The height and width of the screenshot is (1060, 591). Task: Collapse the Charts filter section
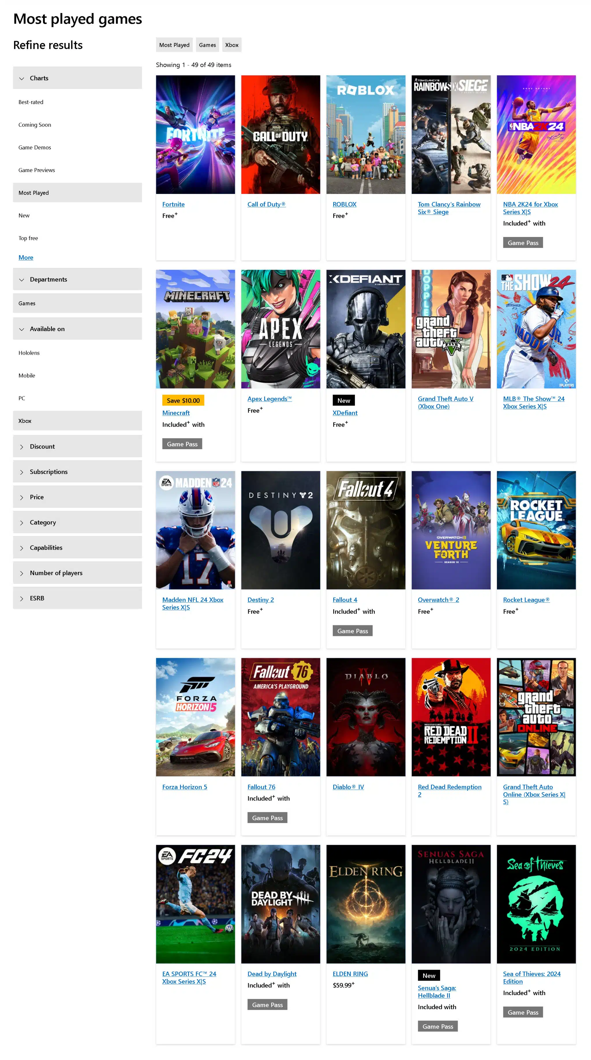click(77, 78)
